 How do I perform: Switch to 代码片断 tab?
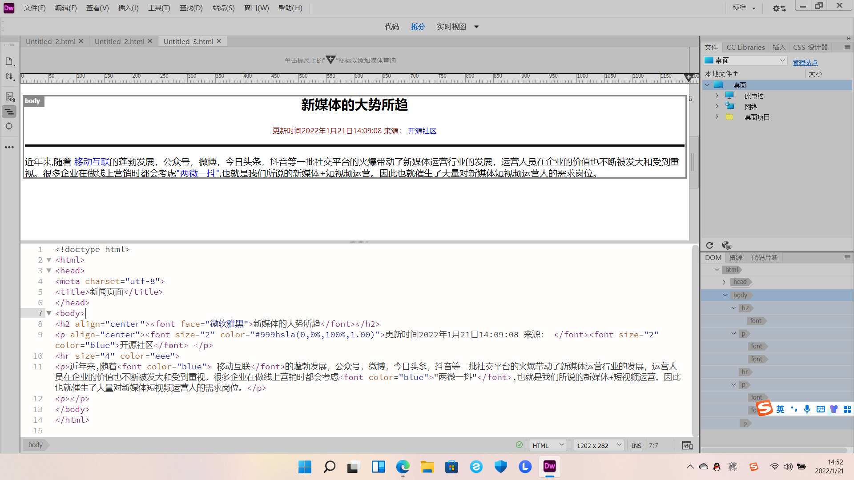point(765,257)
